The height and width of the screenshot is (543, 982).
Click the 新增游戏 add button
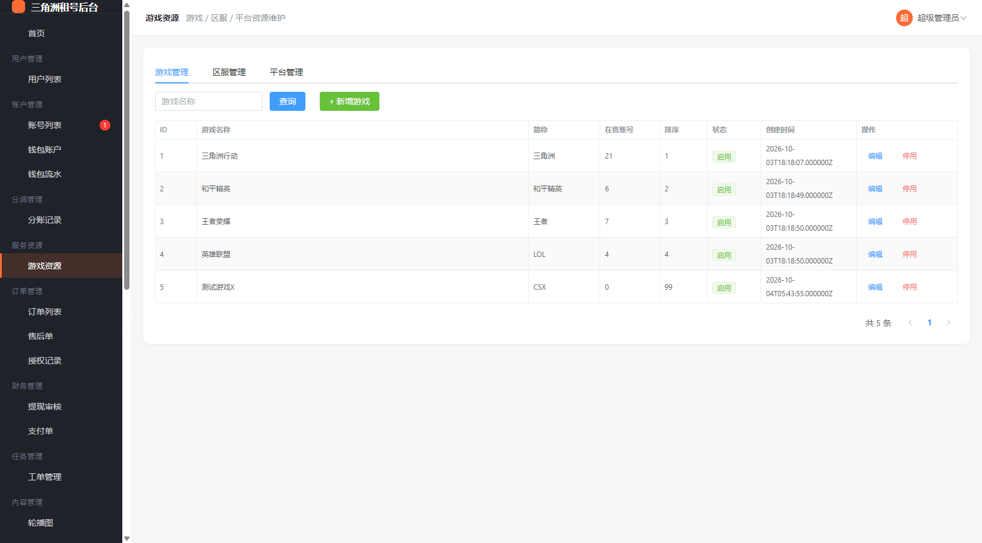click(350, 101)
